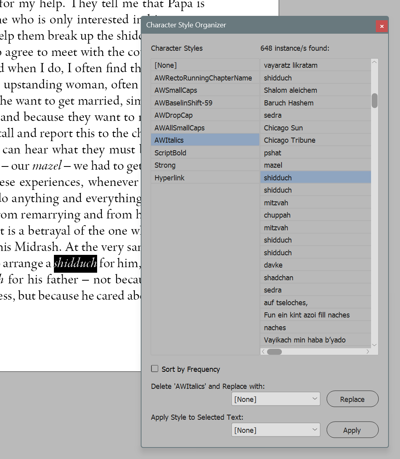400x459 pixels.
Task: Click the italic word mazel in the document
Action: 47,165
